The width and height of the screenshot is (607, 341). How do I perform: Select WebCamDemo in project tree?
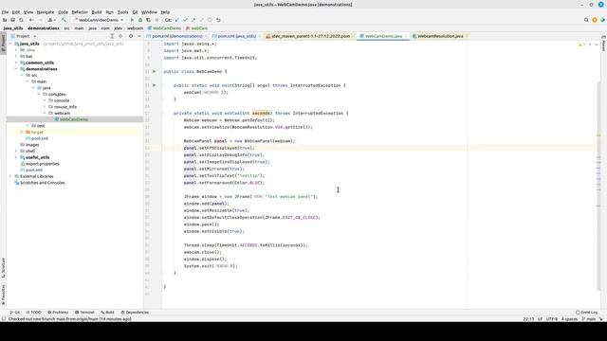coord(74,119)
